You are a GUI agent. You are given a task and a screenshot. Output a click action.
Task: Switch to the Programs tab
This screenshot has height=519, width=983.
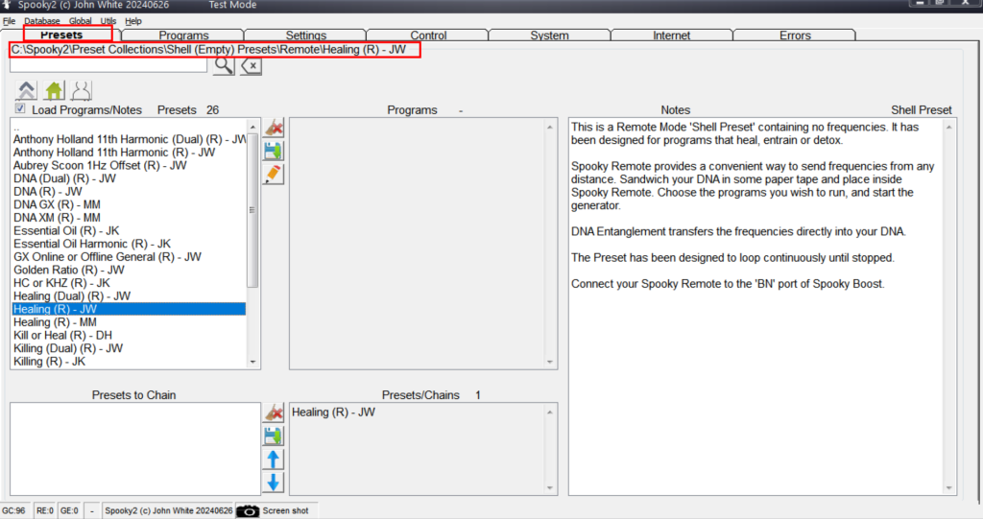183,35
